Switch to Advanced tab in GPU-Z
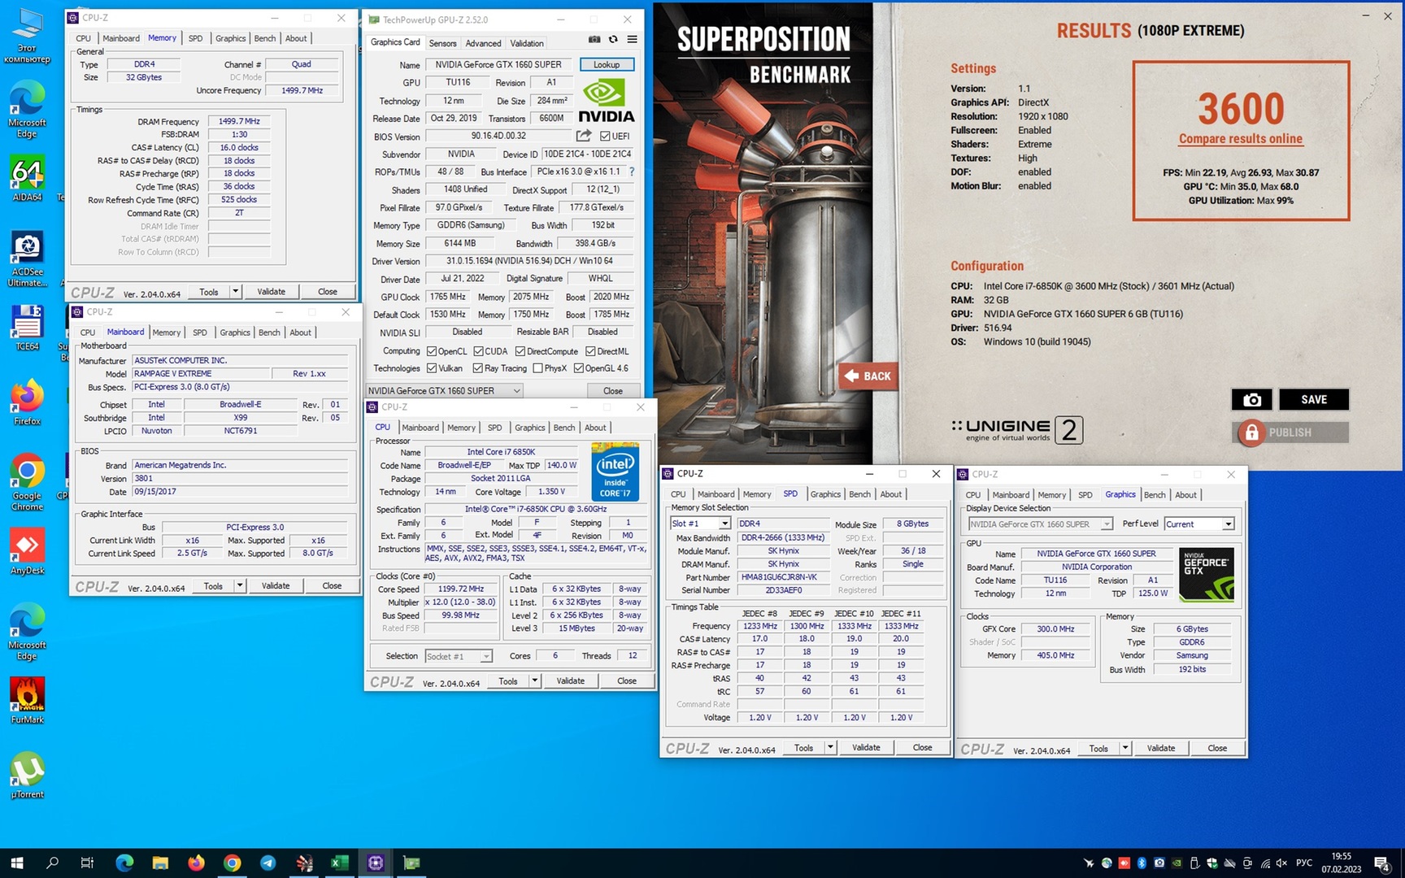This screenshot has height=878, width=1405. 483,43
